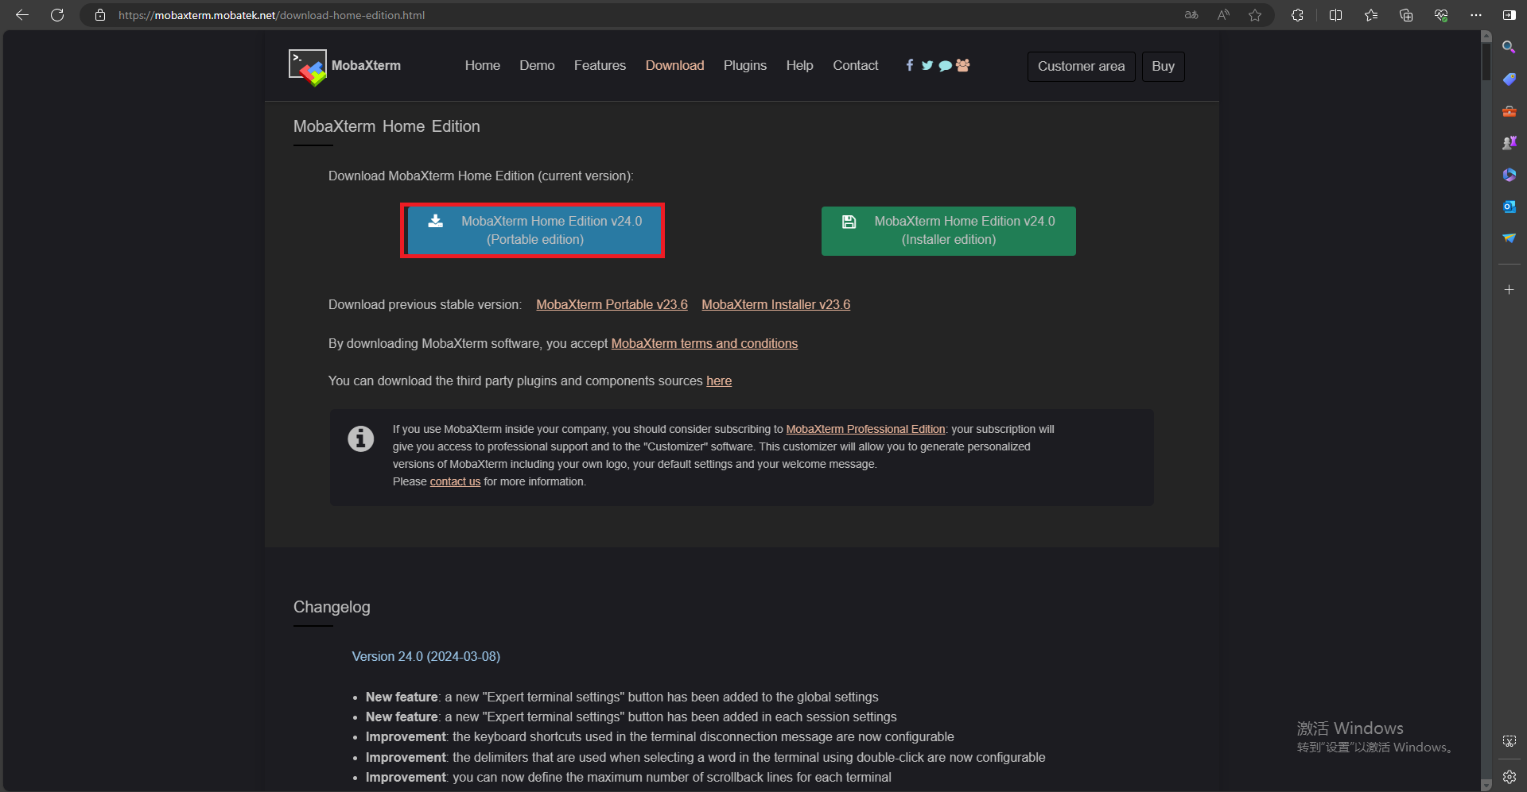The image size is (1527, 792).
Task: Add this page to favorites
Action: (1255, 15)
